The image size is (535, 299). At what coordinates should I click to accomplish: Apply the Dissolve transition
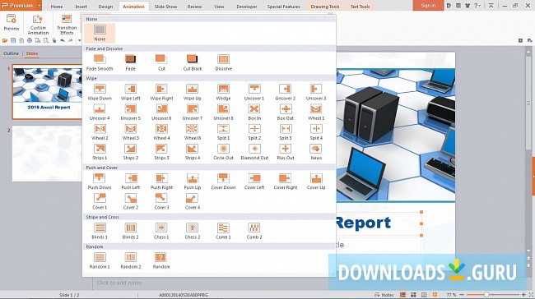224,62
